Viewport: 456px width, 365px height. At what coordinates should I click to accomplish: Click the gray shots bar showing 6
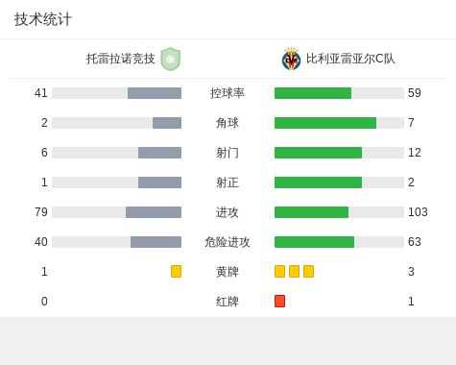click(x=159, y=153)
